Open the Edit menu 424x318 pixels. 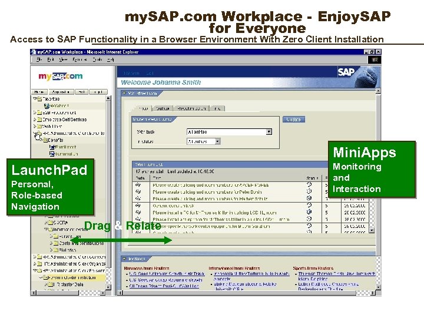point(51,59)
